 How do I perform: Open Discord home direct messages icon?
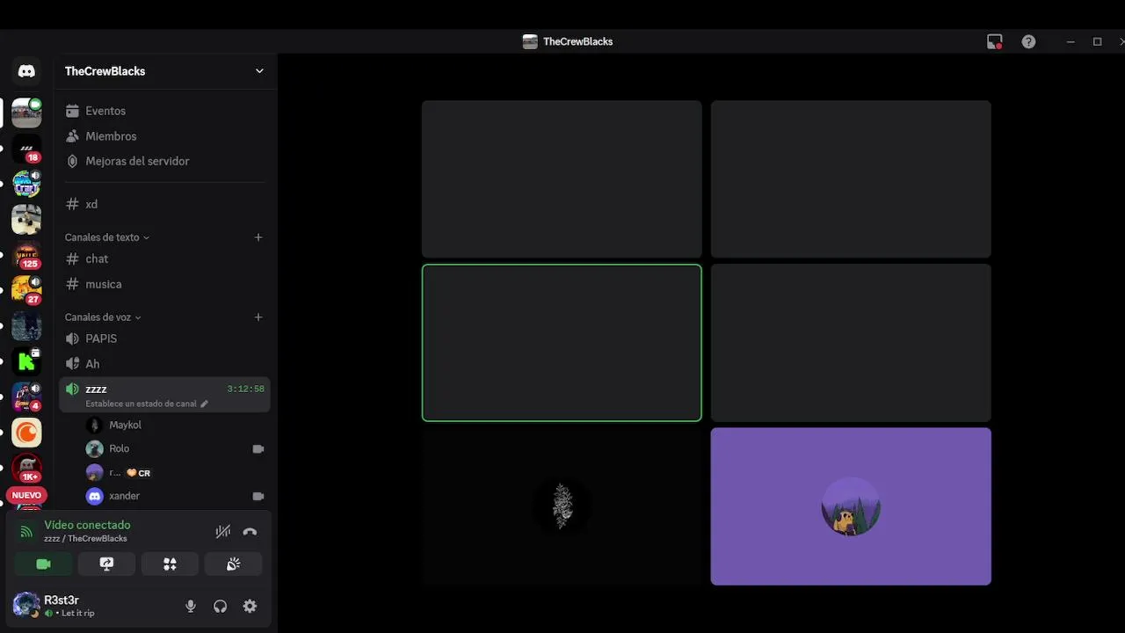[26, 71]
